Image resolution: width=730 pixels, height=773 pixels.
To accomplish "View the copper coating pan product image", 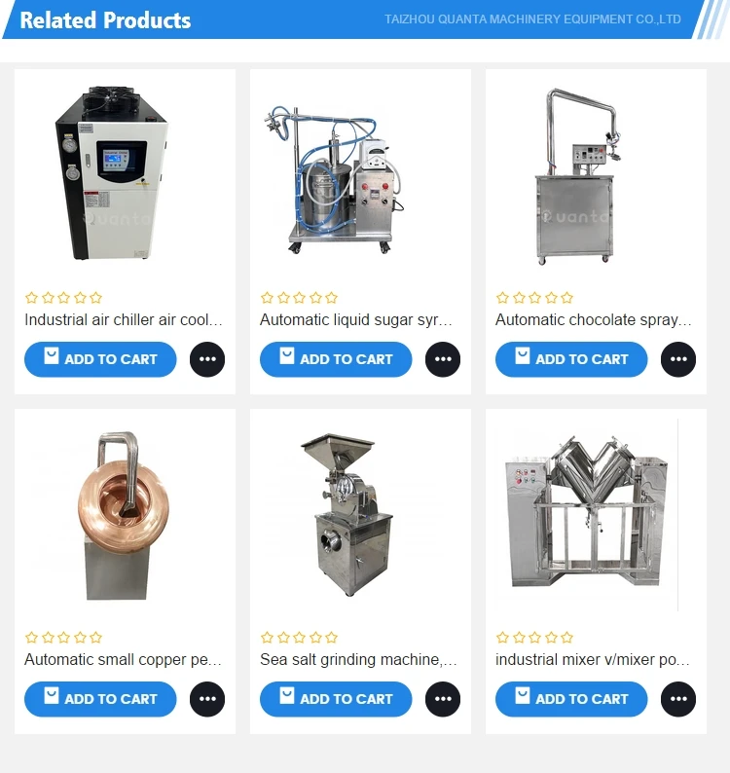I will [x=125, y=516].
